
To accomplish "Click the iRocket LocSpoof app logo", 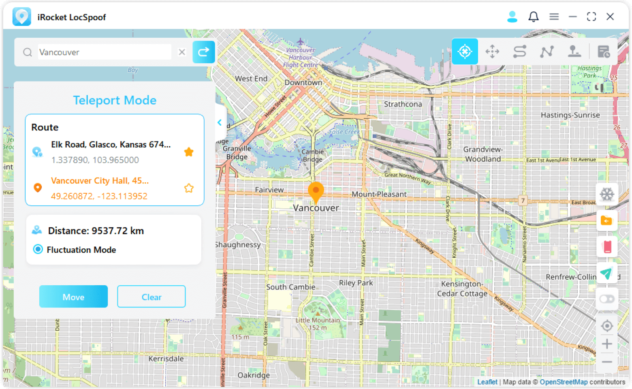I will point(22,17).
